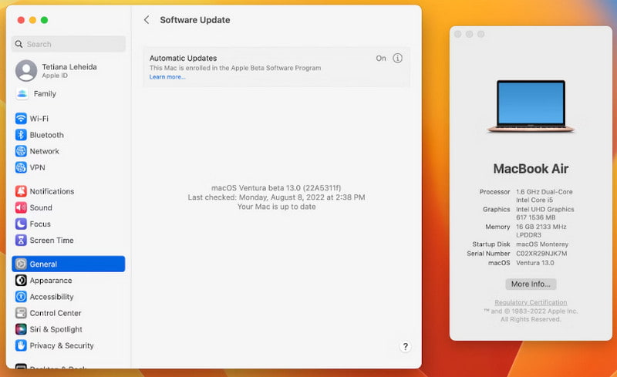617x377 pixels.
Task: Select General in the sidebar
Action: point(68,264)
